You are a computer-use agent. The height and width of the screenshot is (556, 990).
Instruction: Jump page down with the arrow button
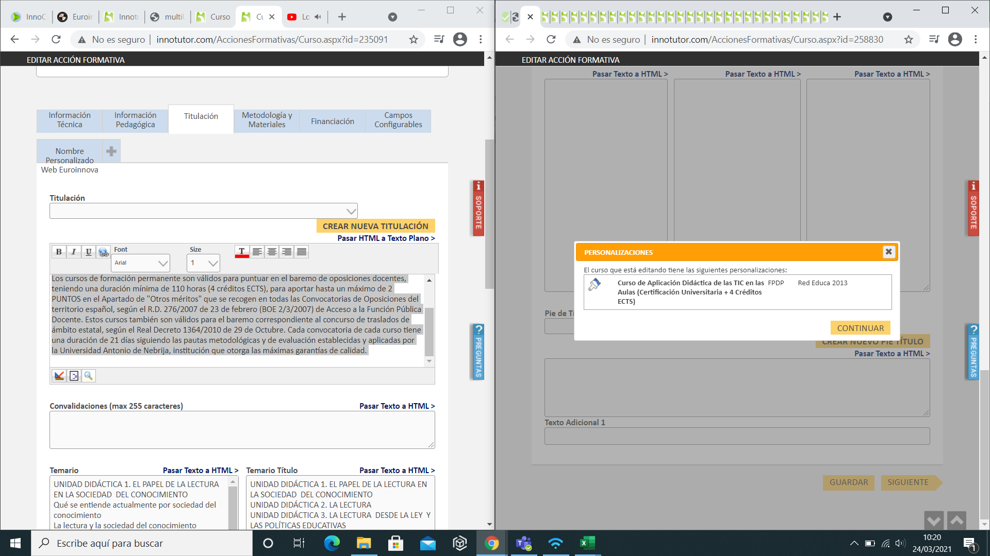click(x=934, y=520)
